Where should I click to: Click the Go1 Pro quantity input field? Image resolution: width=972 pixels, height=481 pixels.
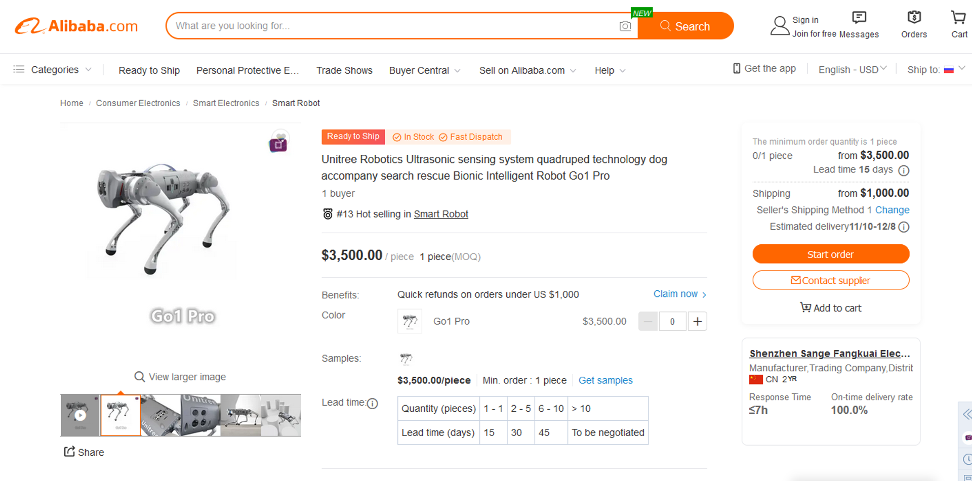(672, 321)
